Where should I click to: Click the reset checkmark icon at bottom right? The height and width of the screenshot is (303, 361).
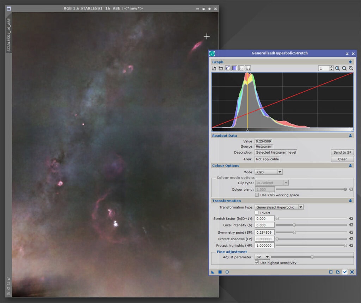pyautogui.click(x=345, y=272)
